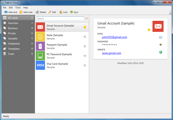Click the Modified: 14.01.2014 13:05 text
The height and width of the screenshot is (120, 173).
pos(131,63)
